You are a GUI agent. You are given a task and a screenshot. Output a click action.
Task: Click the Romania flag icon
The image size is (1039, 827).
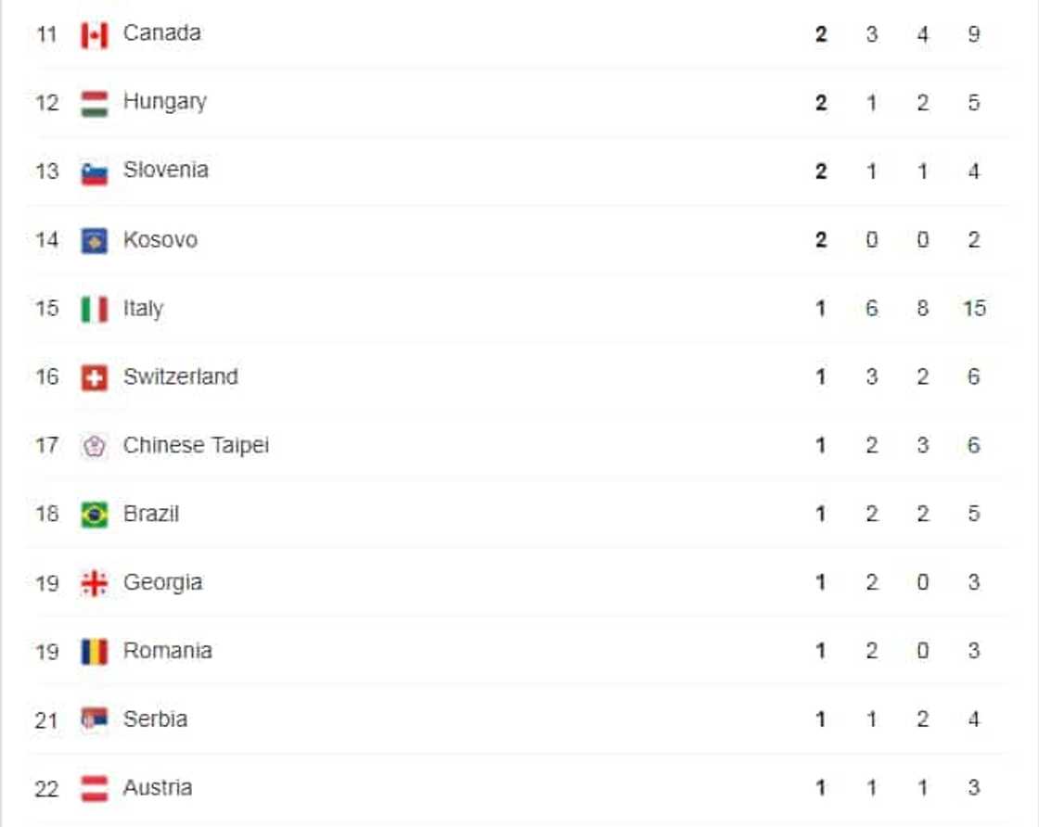(x=94, y=652)
